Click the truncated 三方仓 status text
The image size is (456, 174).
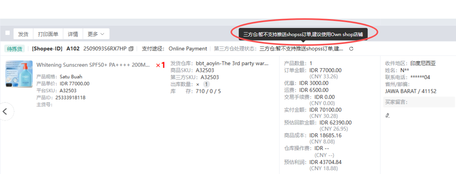[x=301, y=49]
